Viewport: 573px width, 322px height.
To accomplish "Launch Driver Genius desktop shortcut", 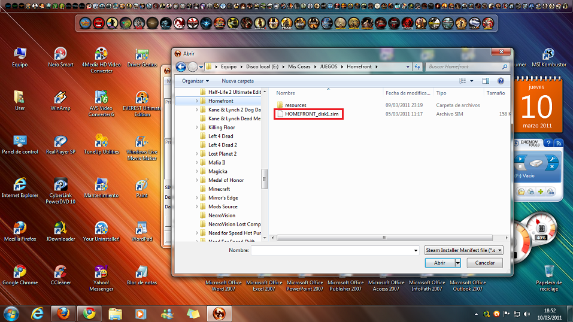I will click(142, 57).
